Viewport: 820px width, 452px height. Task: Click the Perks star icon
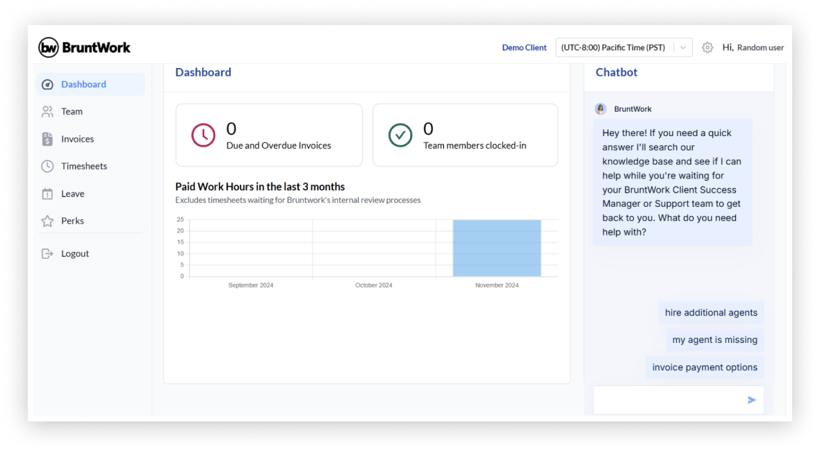tap(47, 221)
